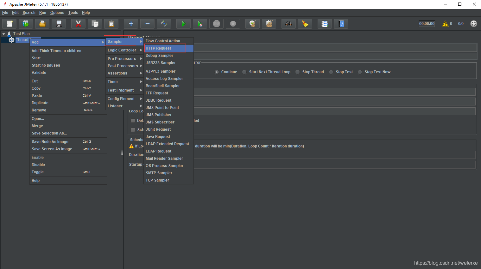Click the Clear All brooms toolbar icon

[269, 24]
